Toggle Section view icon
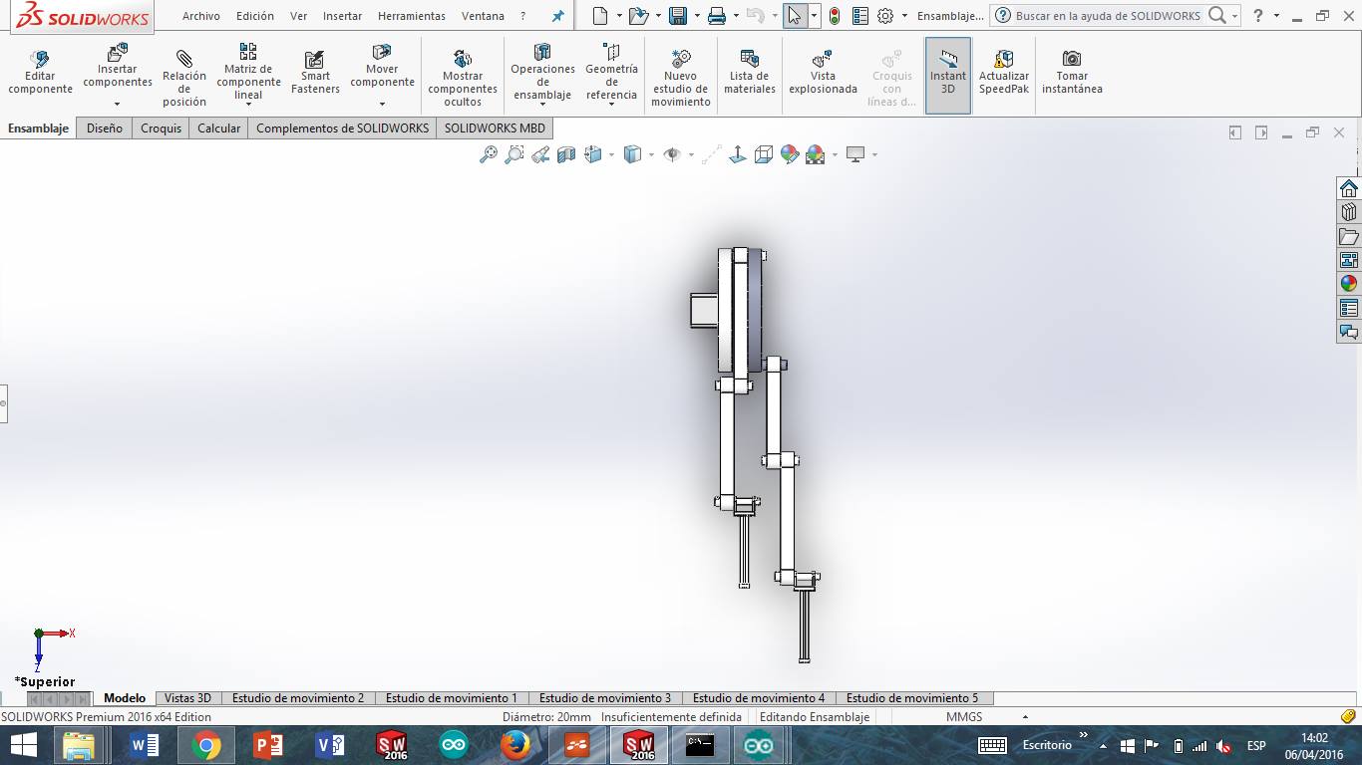Image resolution: width=1362 pixels, height=765 pixels. click(x=566, y=154)
